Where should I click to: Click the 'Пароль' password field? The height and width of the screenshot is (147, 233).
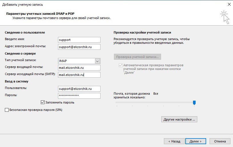coord(79,96)
